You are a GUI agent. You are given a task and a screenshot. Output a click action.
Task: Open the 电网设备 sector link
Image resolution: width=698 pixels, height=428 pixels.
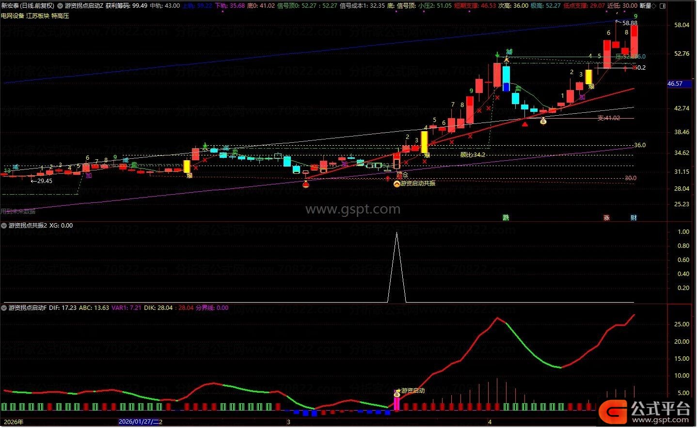click(x=13, y=15)
